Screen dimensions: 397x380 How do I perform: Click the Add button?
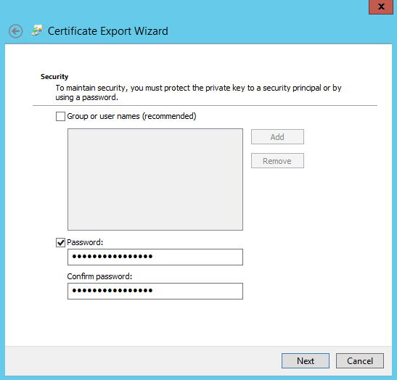(x=277, y=137)
